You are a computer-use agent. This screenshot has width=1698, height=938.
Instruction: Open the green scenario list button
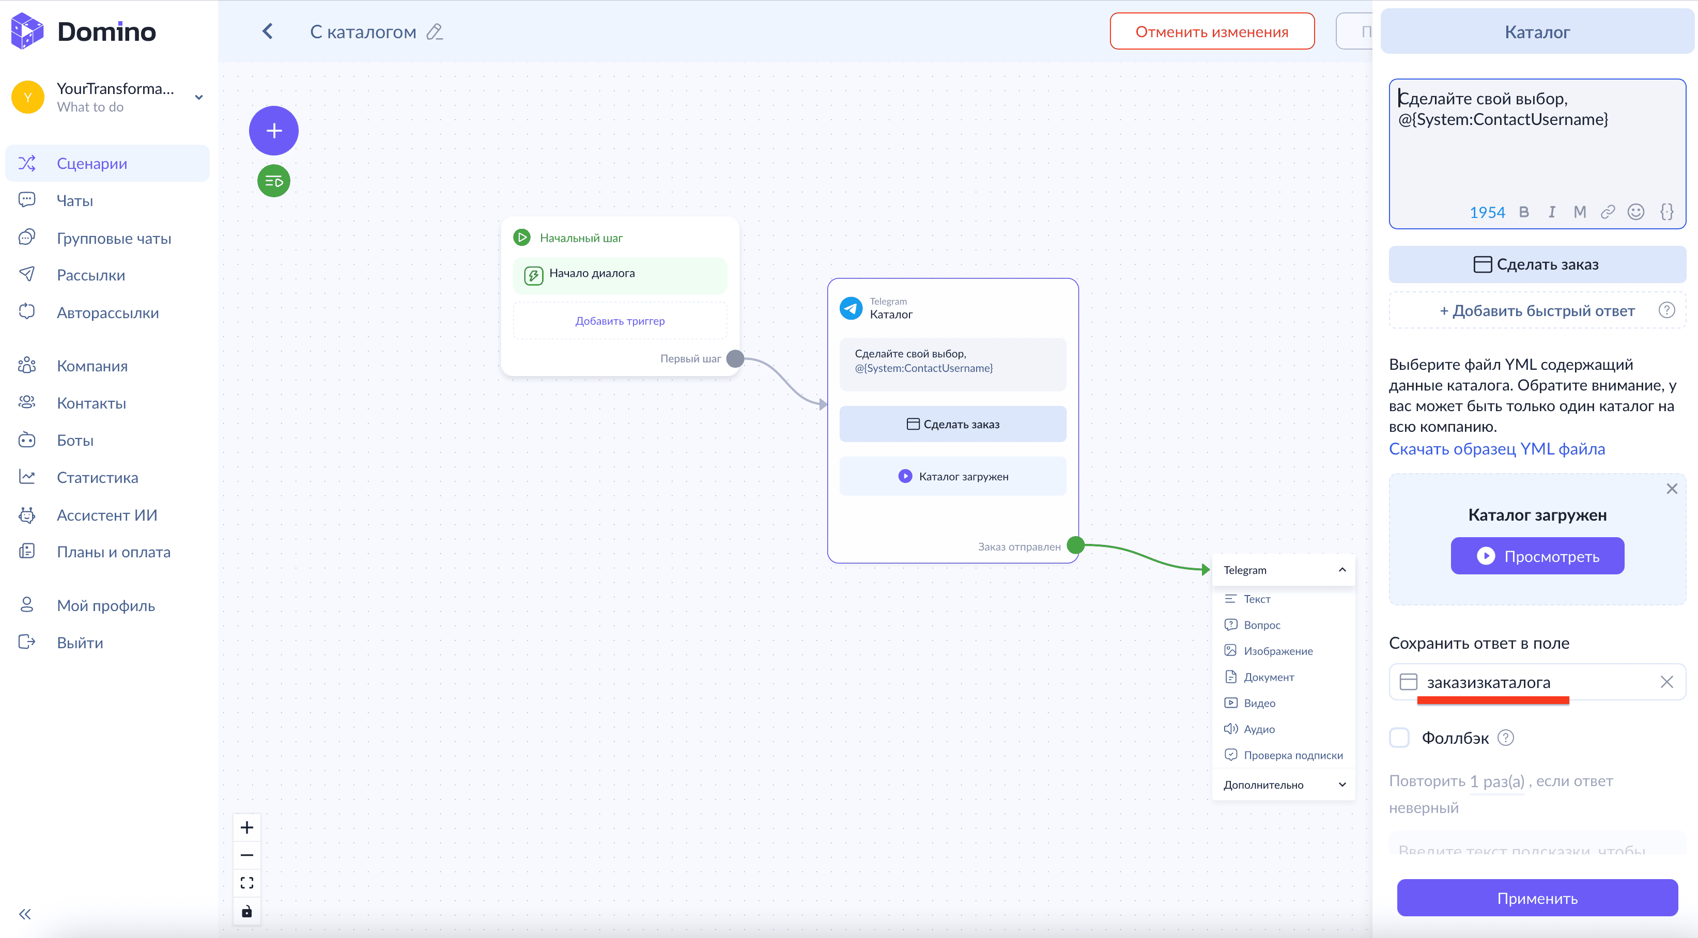pyautogui.click(x=273, y=180)
